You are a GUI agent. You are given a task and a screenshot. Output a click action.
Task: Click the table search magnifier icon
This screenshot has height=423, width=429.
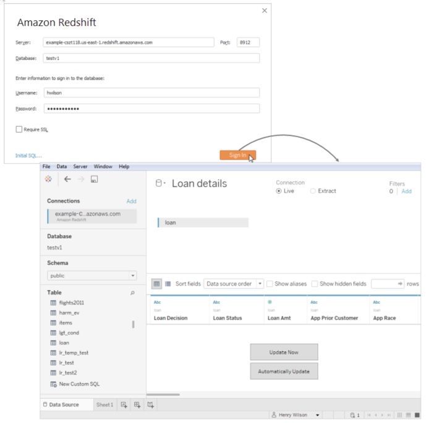132,293
